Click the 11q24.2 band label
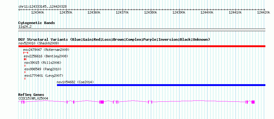The image size is (274, 119). (25, 27)
